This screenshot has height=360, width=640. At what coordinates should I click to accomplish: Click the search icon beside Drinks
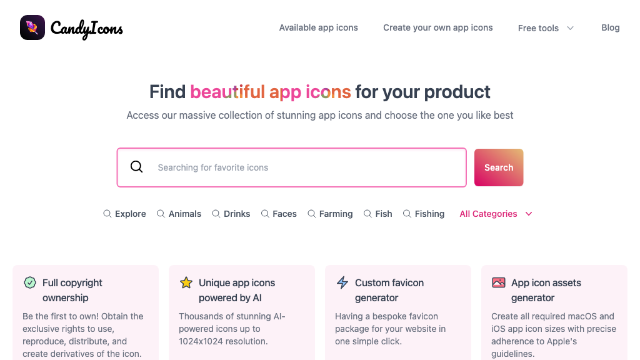215,214
